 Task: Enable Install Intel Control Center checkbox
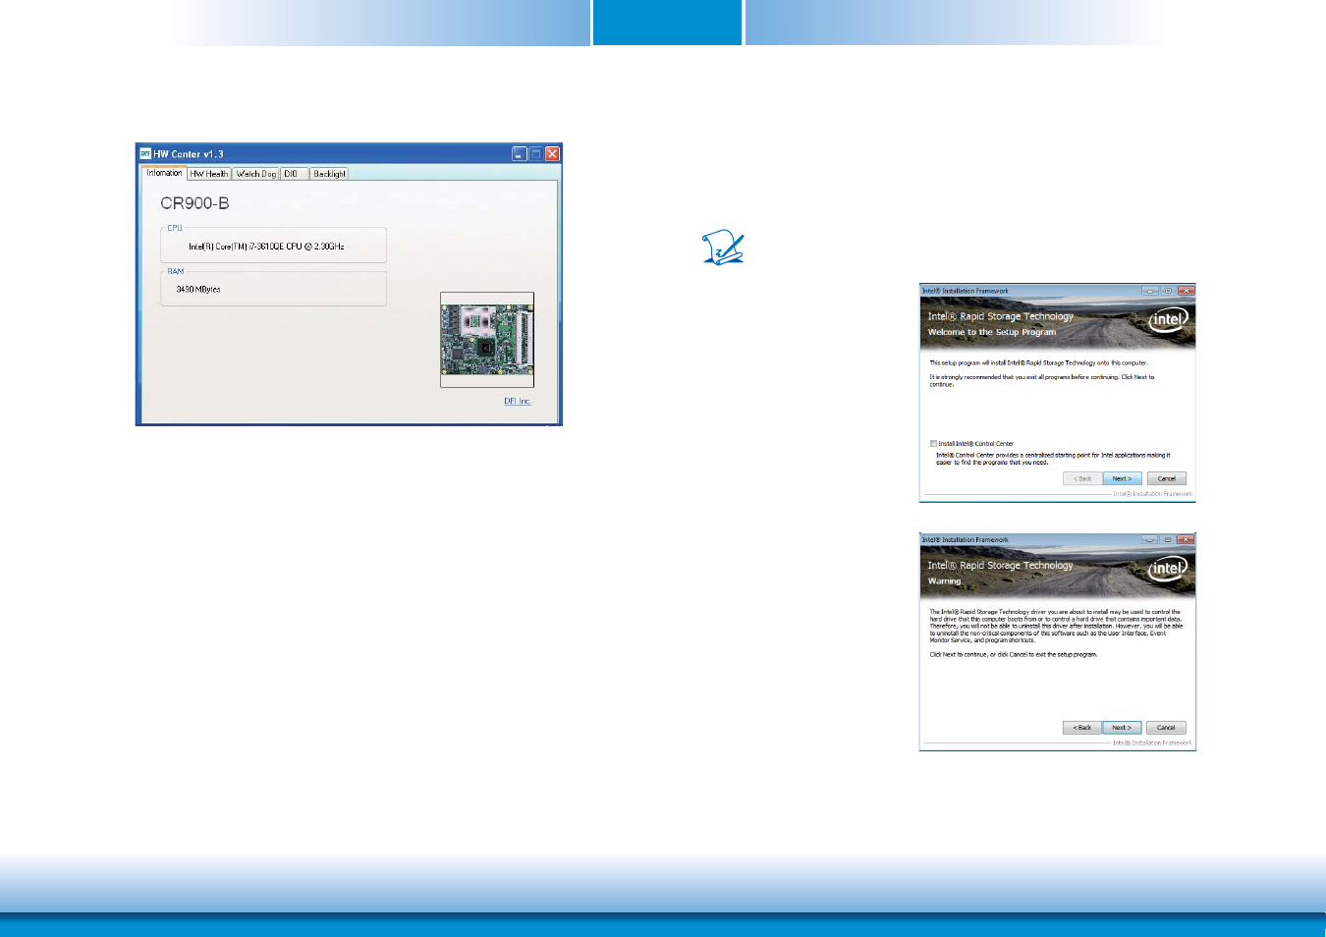tap(934, 444)
